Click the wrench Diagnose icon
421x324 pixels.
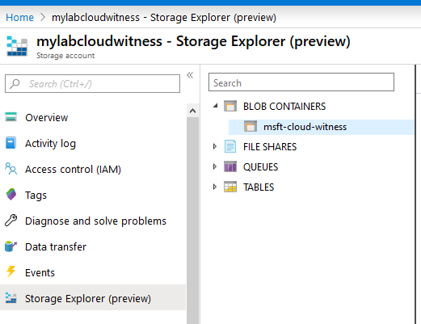pyautogui.click(x=11, y=221)
